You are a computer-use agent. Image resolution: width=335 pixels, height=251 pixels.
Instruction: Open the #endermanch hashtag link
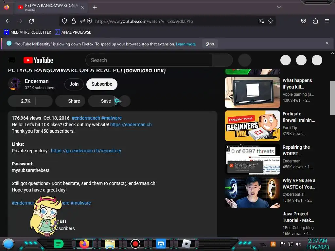pos(86,118)
